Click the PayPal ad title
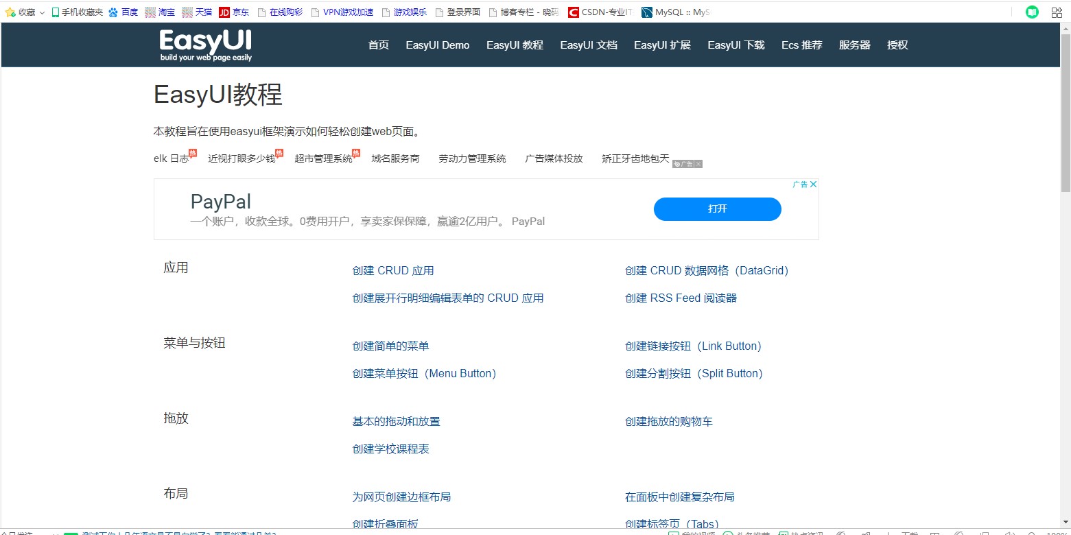This screenshot has height=535, width=1071. 221,202
